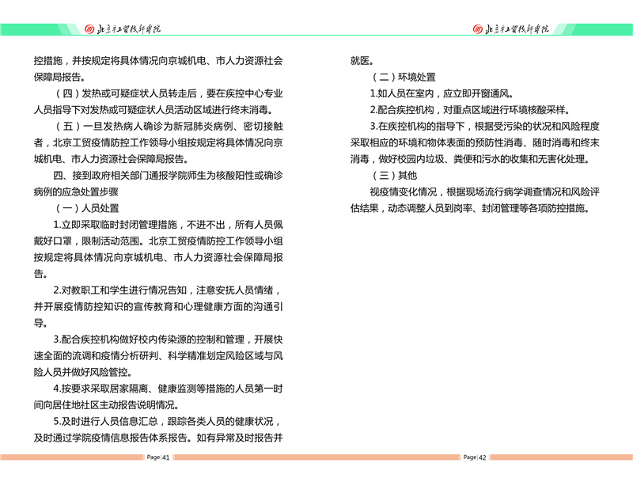The width and height of the screenshot is (633, 478).
Task: Click line 4.按要求采取居家隔离
Action: pyautogui.click(x=168, y=389)
